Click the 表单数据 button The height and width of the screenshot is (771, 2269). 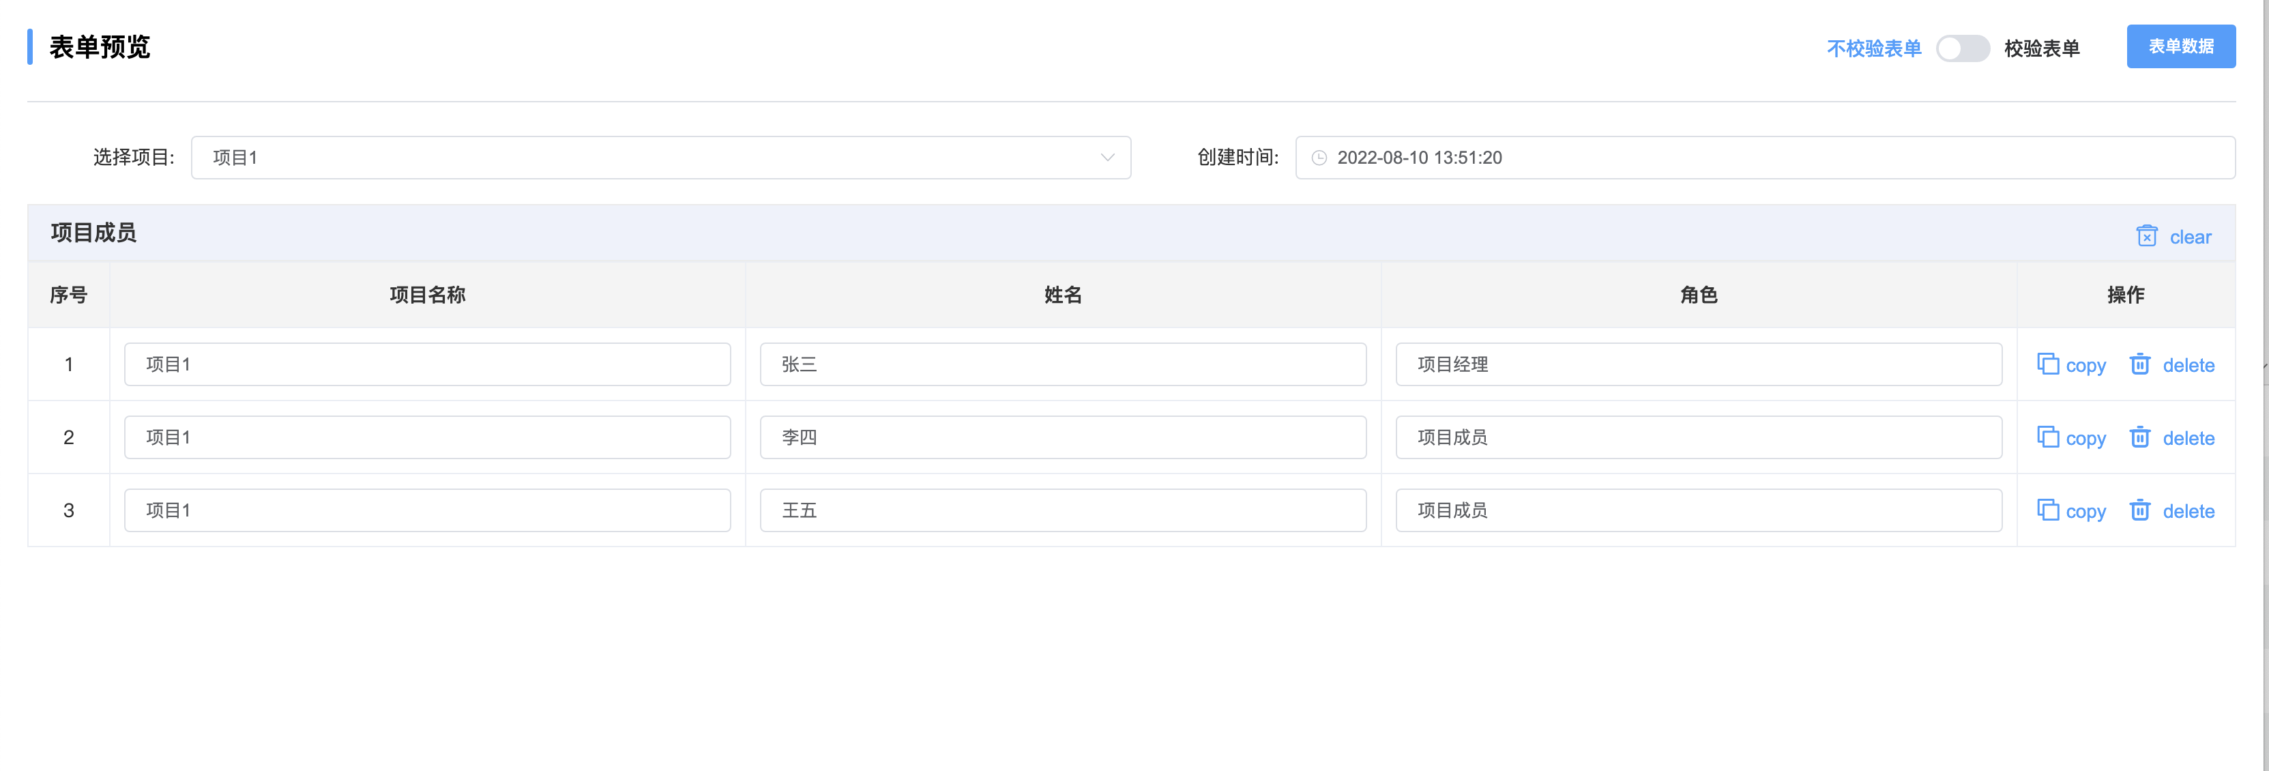coord(2181,46)
